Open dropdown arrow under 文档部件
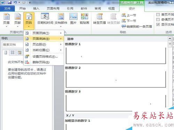Screen dimensions: 174x130 click(61, 26)
